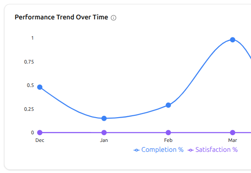Click the Performance Trend Over Time title
The width and height of the screenshot is (251, 173).
tap(61, 17)
